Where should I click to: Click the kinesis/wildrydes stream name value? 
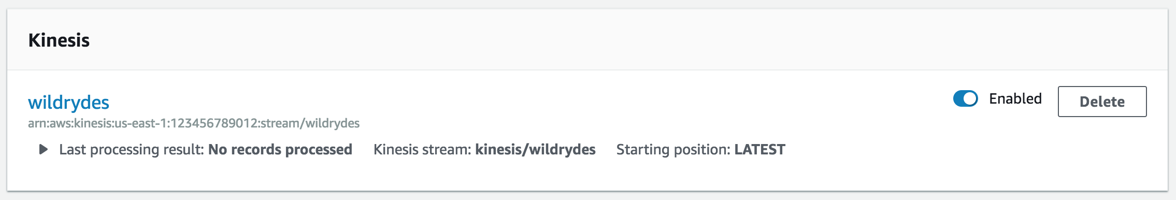(x=536, y=149)
